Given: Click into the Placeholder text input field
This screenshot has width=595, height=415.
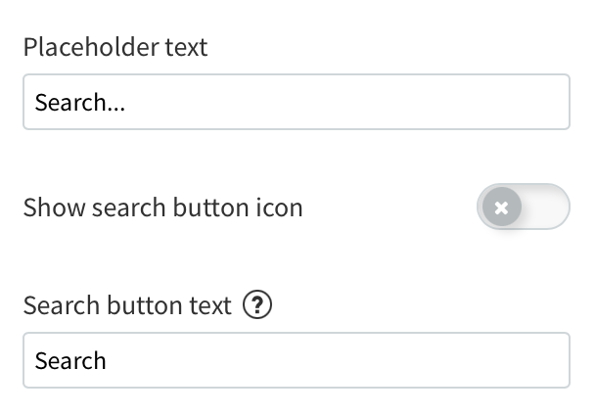Looking at the screenshot, I should click(x=296, y=102).
